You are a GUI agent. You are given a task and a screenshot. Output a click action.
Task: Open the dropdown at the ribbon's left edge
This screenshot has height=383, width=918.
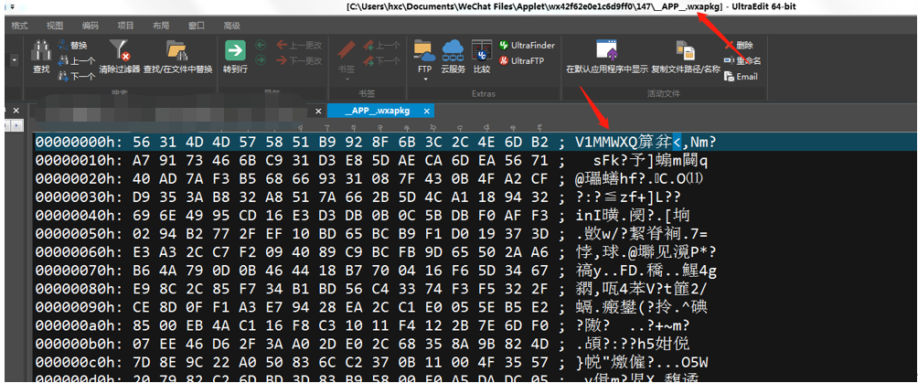[14, 60]
